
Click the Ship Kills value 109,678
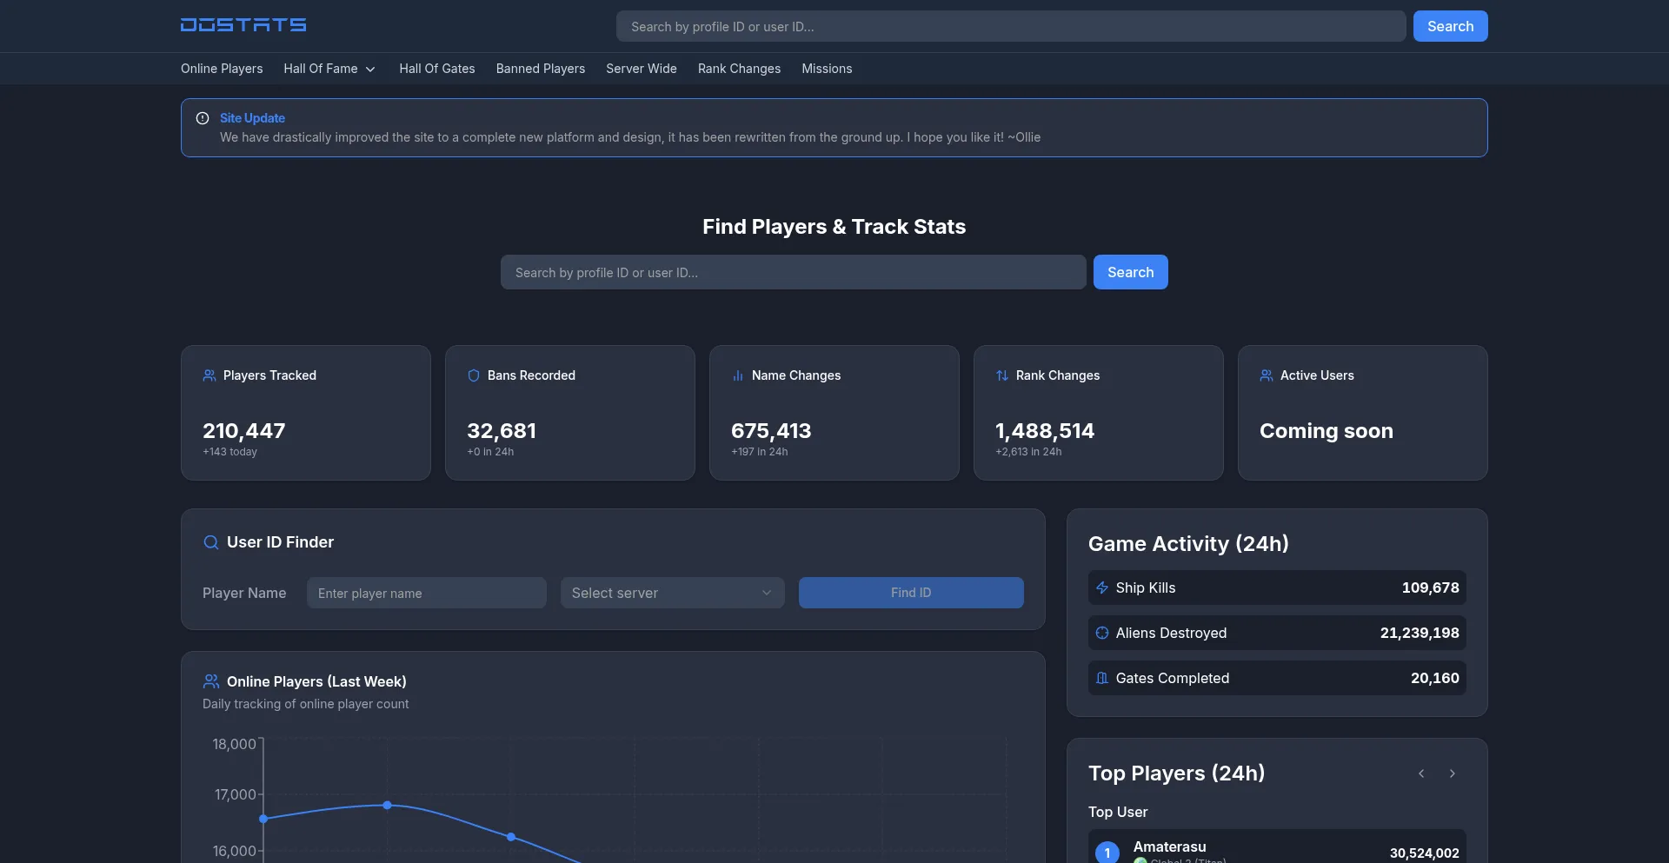tap(1431, 588)
